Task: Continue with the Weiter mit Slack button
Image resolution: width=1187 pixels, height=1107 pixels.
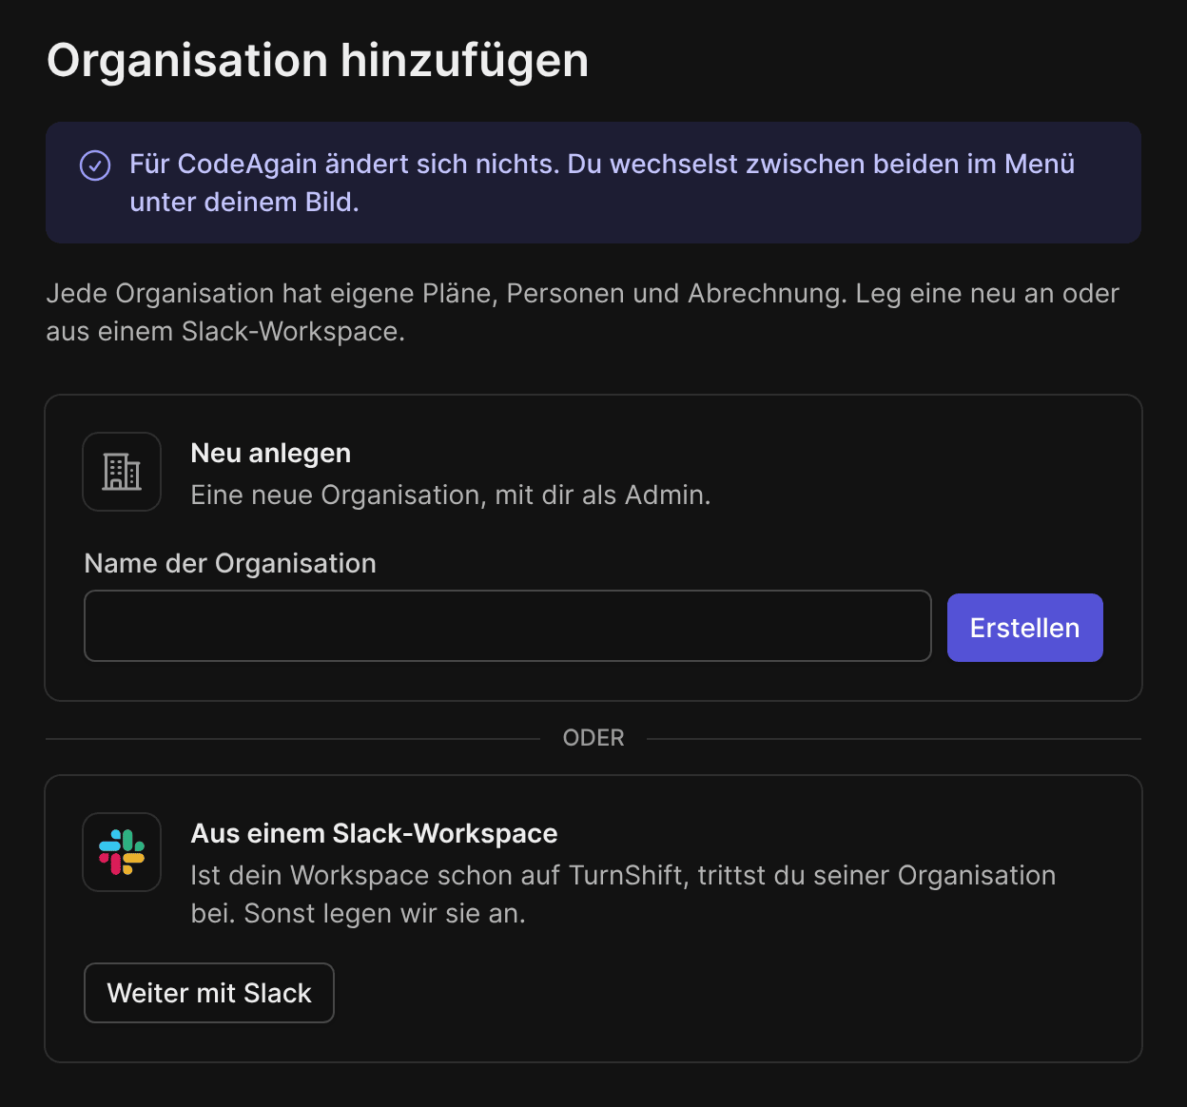Action: [x=209, y=993]
